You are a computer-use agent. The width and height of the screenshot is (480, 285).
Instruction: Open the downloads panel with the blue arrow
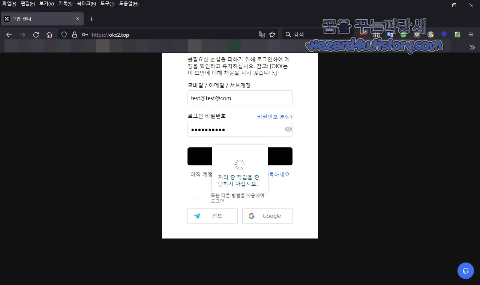pyautogui.click(x=444, y=34)
